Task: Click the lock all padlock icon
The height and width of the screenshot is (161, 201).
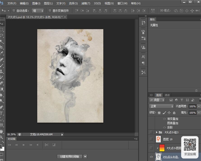Action: (x=174, y=113)
